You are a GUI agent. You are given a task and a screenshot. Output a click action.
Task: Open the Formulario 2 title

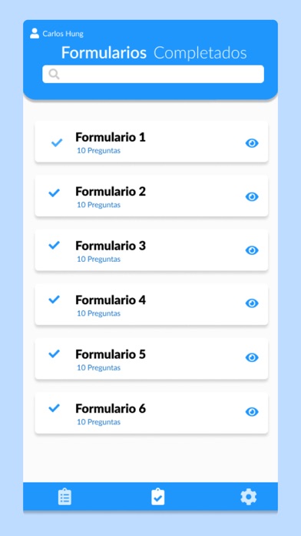pos(111,192)
